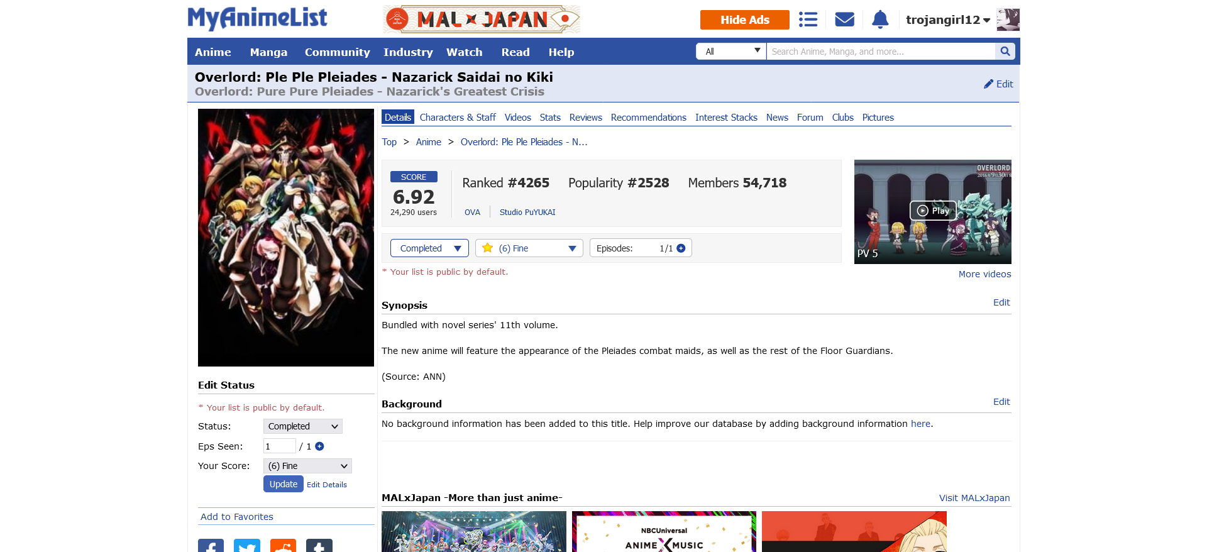Open the (6) Fine star score dropdown
Viewport: 1207px width, 552px height.
pyautogui.click(x=529, y=248)
